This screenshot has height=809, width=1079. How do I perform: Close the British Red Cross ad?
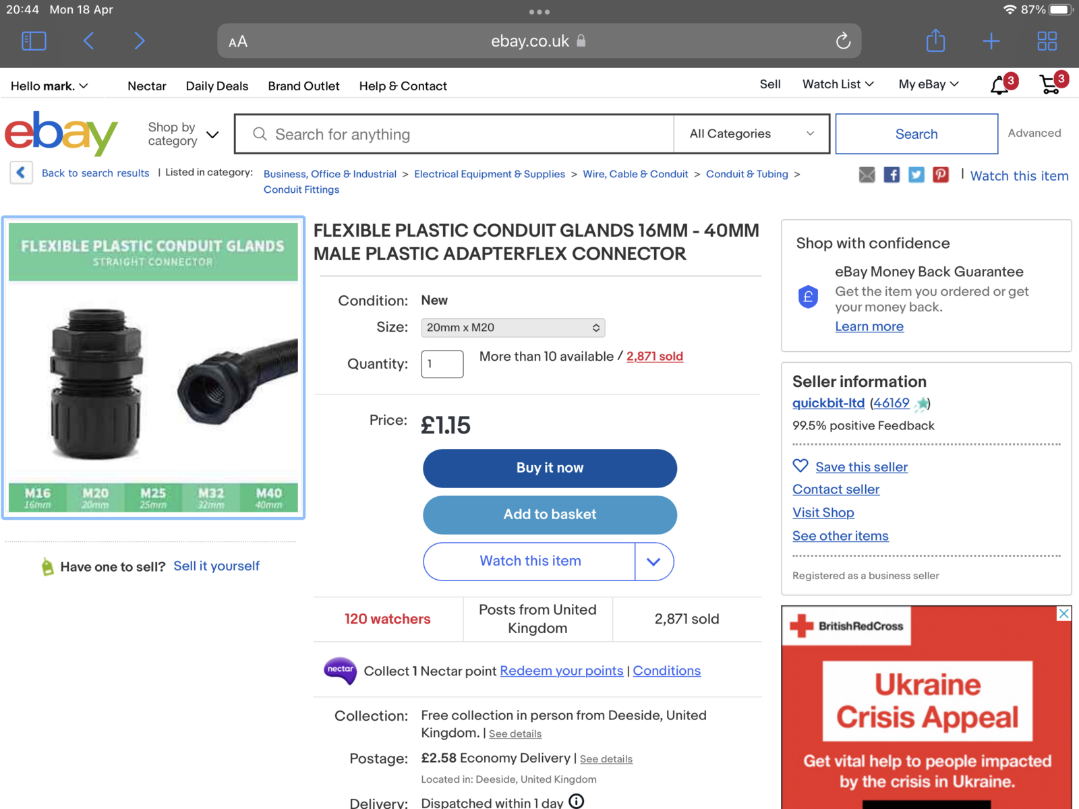(x=1063, y=613)
